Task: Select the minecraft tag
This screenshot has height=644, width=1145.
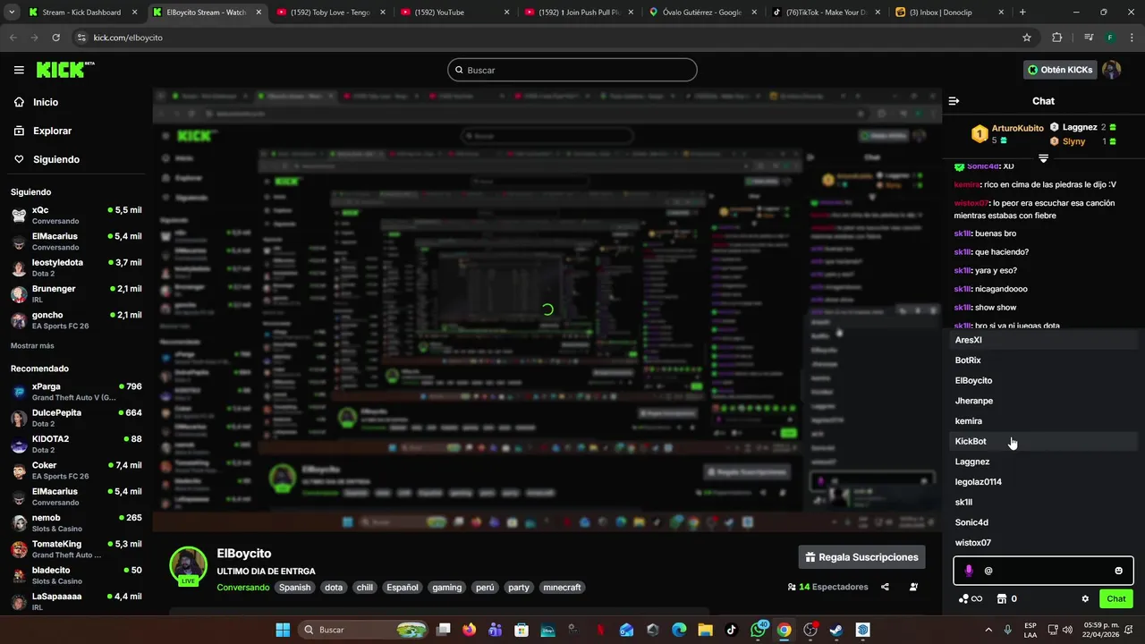Action: click(x=562, y=588)
